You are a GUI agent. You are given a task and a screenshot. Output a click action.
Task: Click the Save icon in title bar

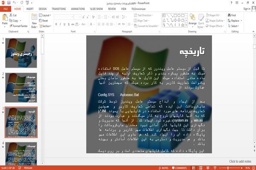(x=9, y=3)
